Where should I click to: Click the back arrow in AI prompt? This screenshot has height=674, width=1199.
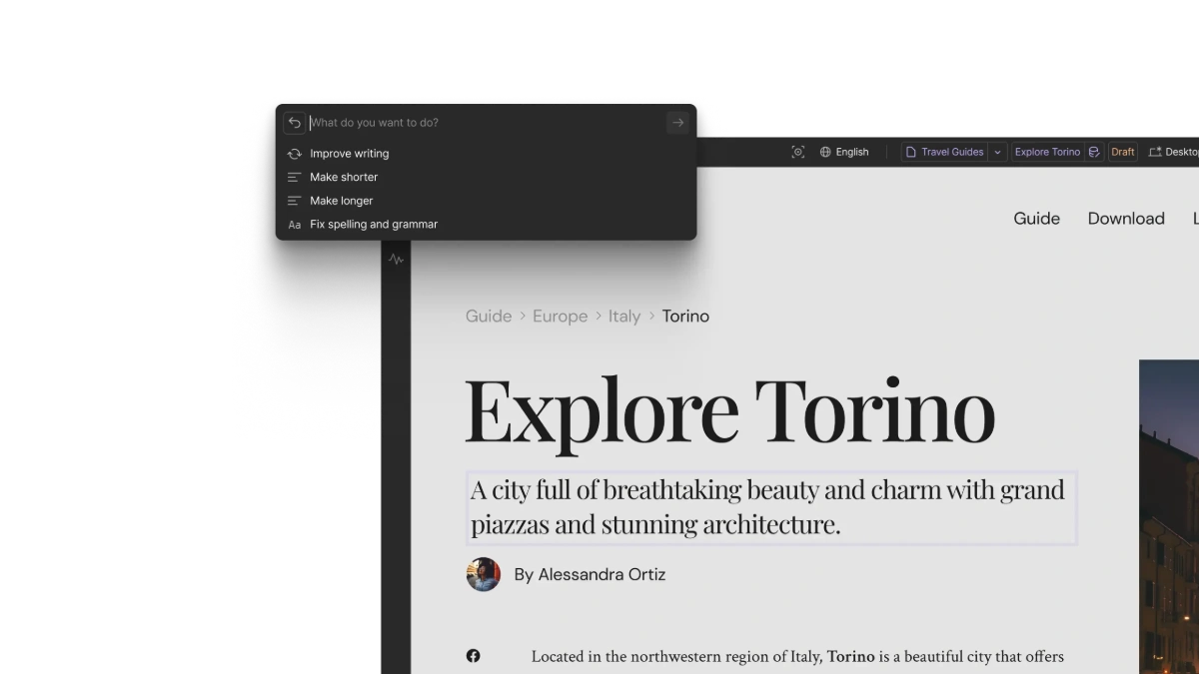pyautogui.click(x=294, y=123)
